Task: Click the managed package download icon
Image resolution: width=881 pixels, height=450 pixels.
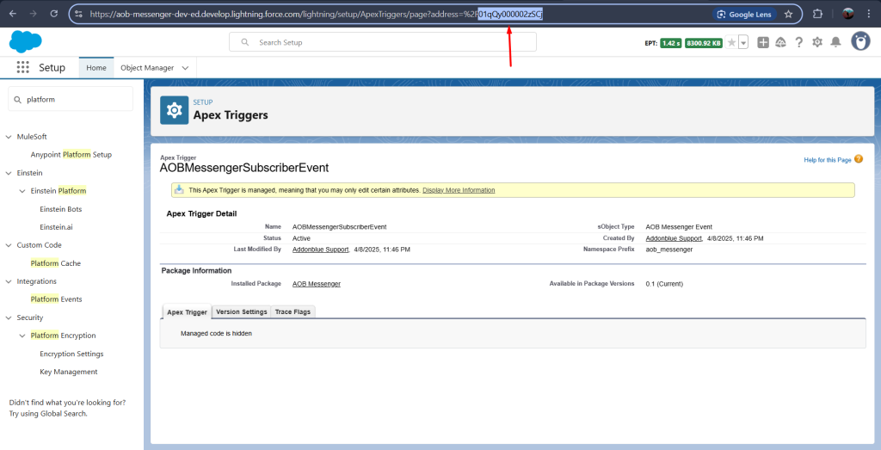Action: [179, 190]
